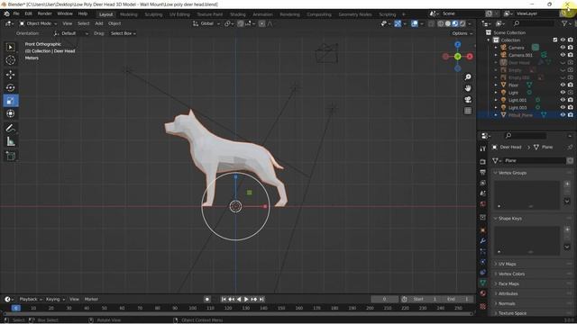Open the Global transform orientation dropdown
This screenshot has width=577, height=324.
point(206,23)
